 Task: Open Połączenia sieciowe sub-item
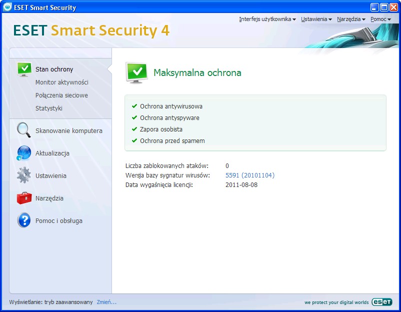[61, 95]
